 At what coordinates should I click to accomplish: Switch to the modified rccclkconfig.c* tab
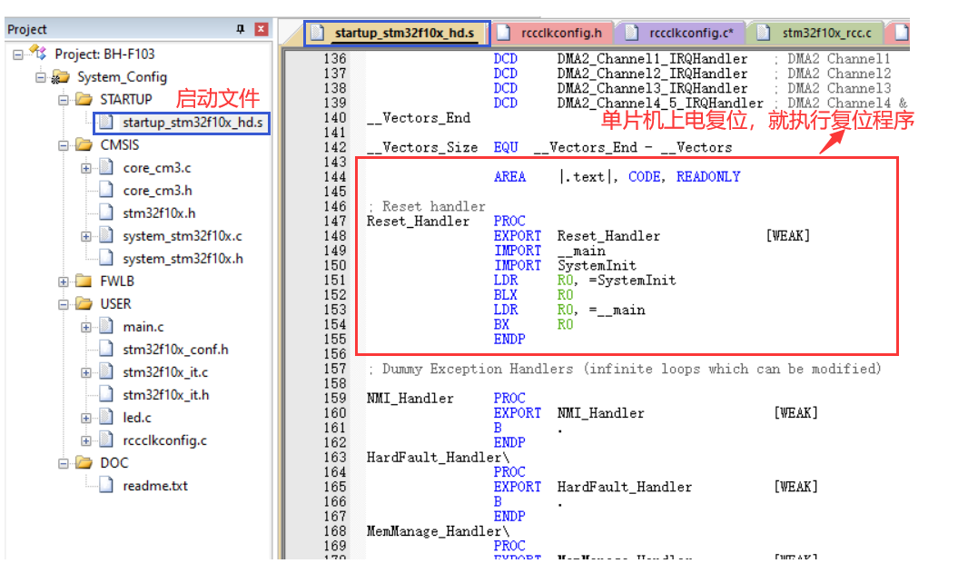[692, 32]
